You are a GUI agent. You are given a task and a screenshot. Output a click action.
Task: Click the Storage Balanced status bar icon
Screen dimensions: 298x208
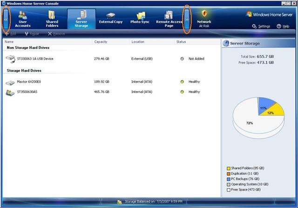pos(119,202)
